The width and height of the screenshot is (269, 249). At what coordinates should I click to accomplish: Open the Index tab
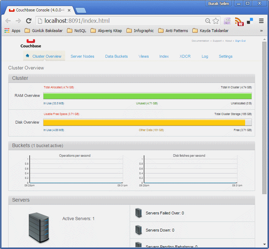164,56
